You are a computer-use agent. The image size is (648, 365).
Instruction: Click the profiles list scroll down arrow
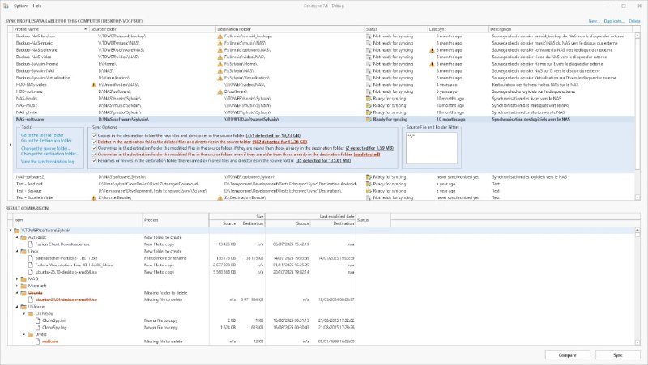[x=637, y=197]
